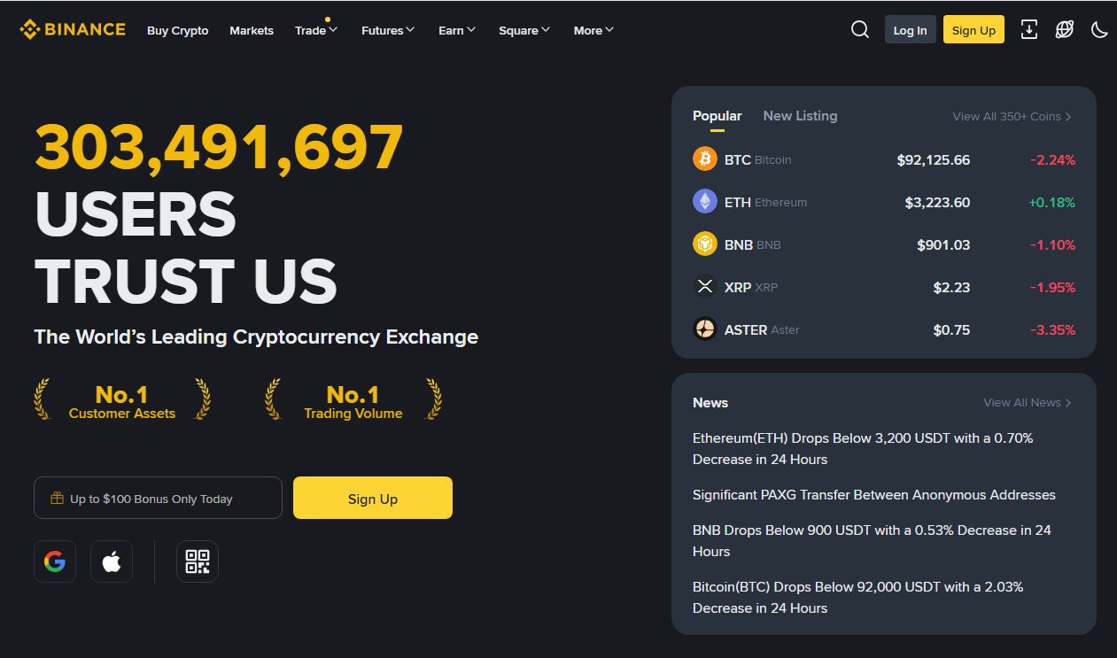
Task: Continue with the Apple icon
Action: (x=112, y=561)
